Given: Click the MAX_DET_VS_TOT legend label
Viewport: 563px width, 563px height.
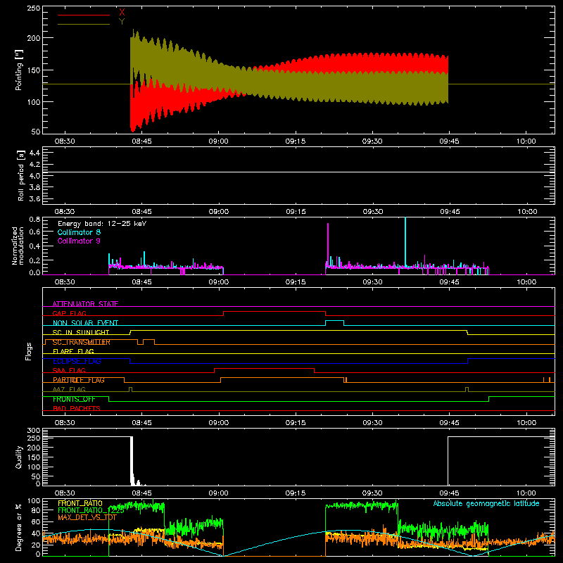Looking at the screenshot, I should pos(87,517).
